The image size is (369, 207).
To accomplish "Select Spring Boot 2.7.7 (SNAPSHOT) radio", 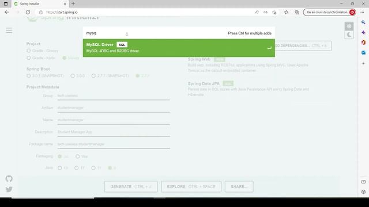I will point(93,76).
